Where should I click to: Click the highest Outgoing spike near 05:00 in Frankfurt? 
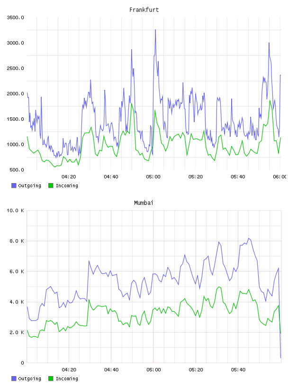(x=155, y=30)
